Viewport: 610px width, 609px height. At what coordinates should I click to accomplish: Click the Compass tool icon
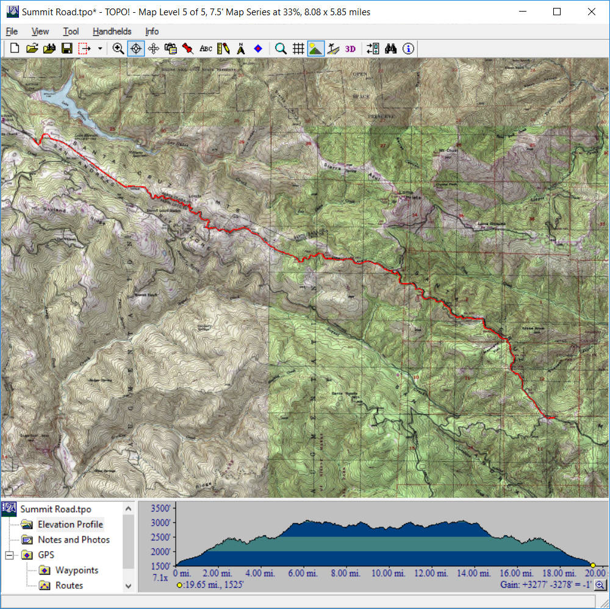click(x=240, y=49)
